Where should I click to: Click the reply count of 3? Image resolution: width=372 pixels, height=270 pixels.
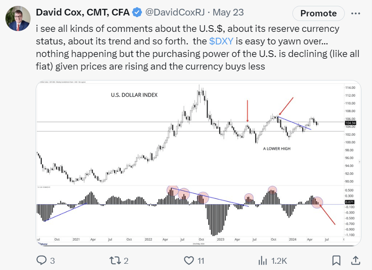[x=53, y=260]
